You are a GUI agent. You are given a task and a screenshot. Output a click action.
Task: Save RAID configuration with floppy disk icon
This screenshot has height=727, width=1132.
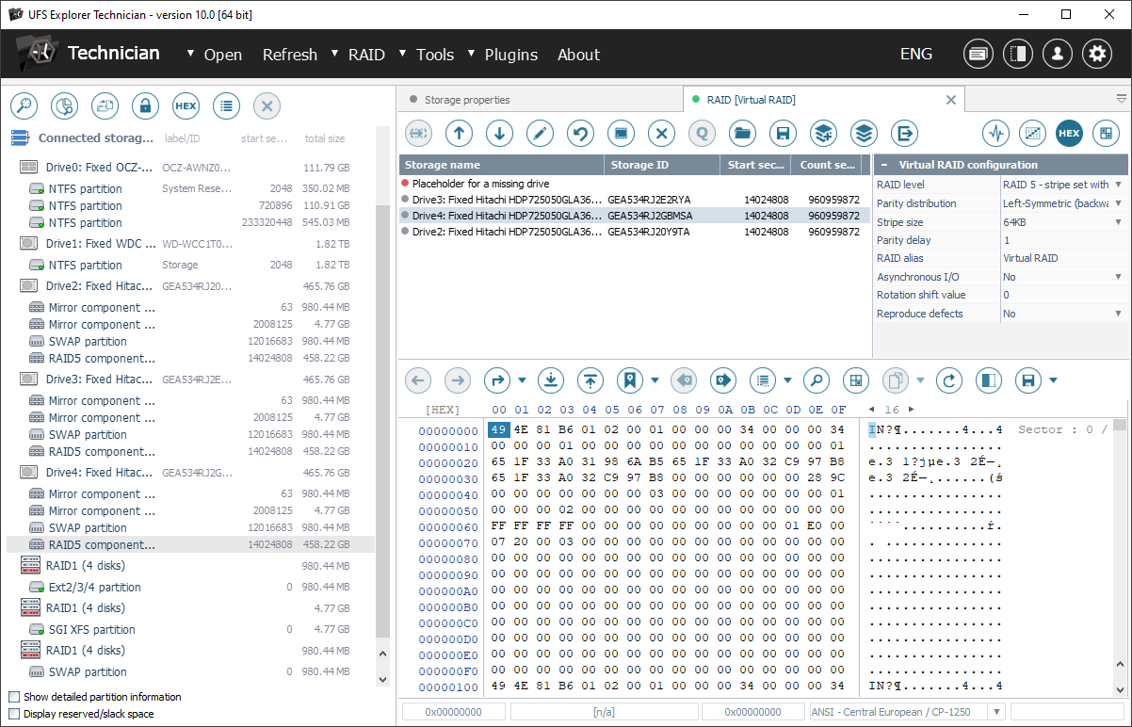coord(783,133)
